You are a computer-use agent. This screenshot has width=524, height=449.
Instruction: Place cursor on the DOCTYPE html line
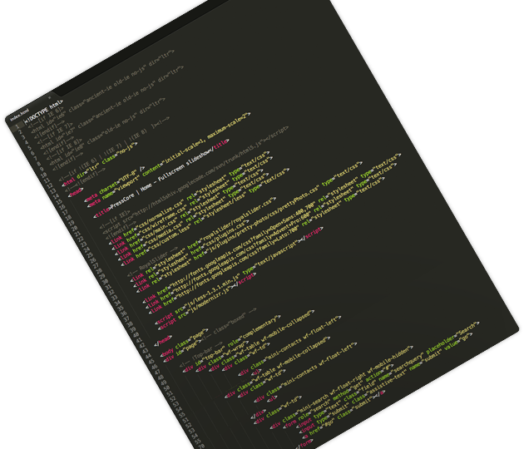pos(43,112)
